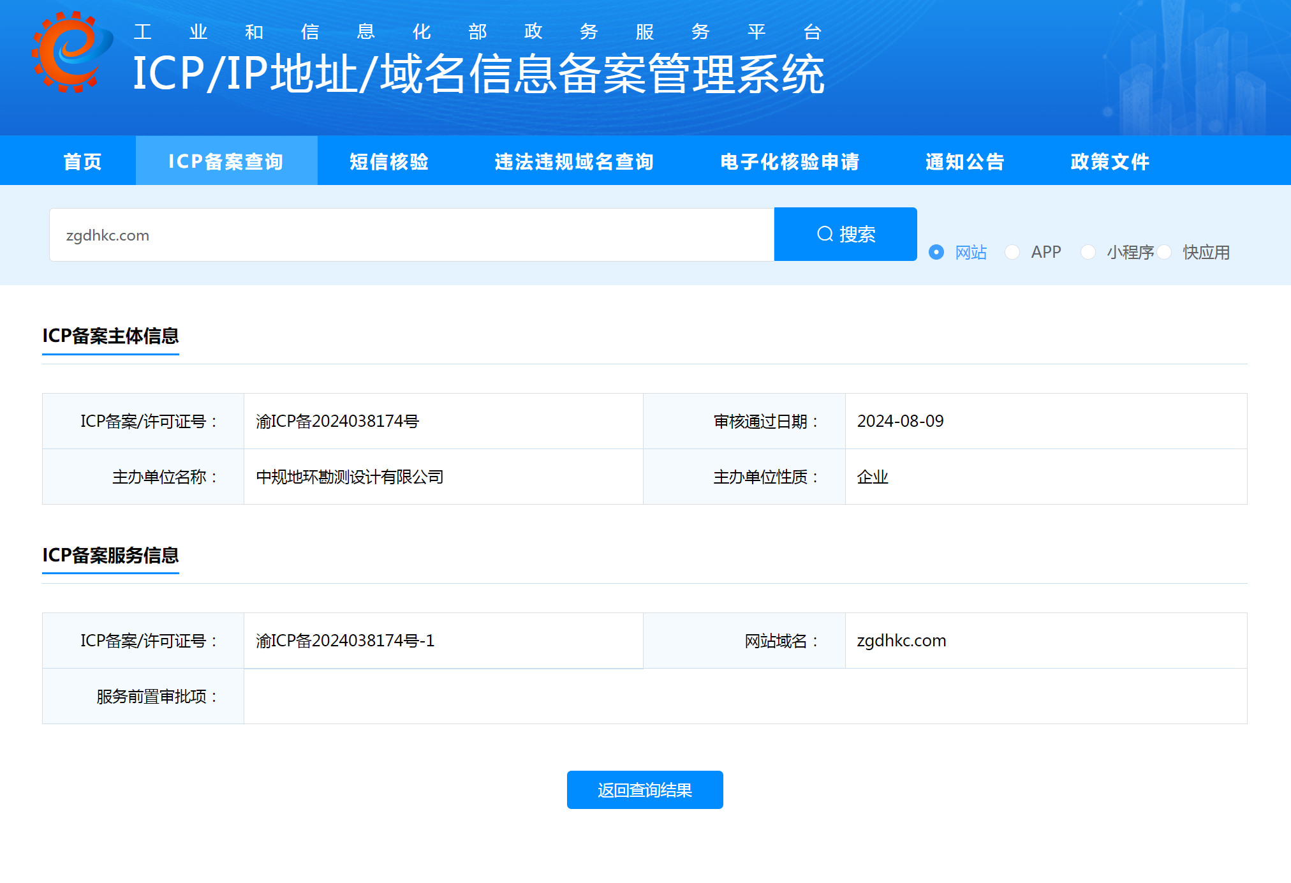Switch to ICP备案查询 tab
The image size is (1291, 883).
226,161
